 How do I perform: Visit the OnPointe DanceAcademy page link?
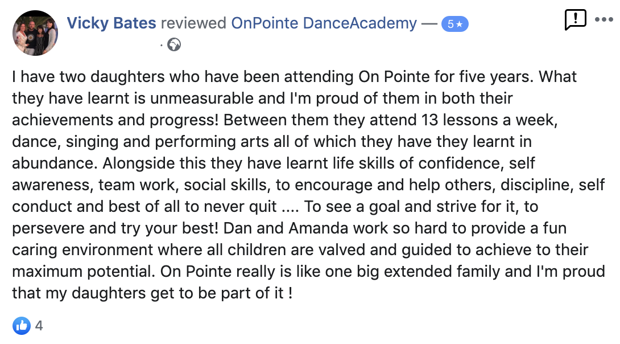click(x=324, y=23)
